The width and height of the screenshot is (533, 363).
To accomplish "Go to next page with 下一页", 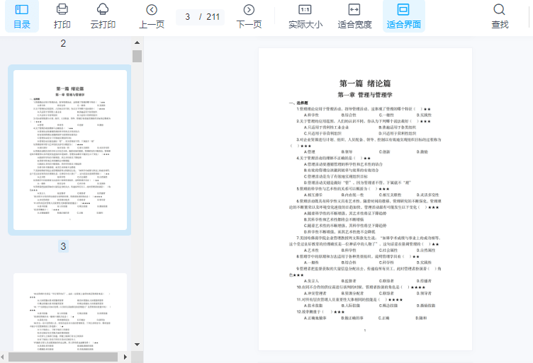I will click(249, 16).
